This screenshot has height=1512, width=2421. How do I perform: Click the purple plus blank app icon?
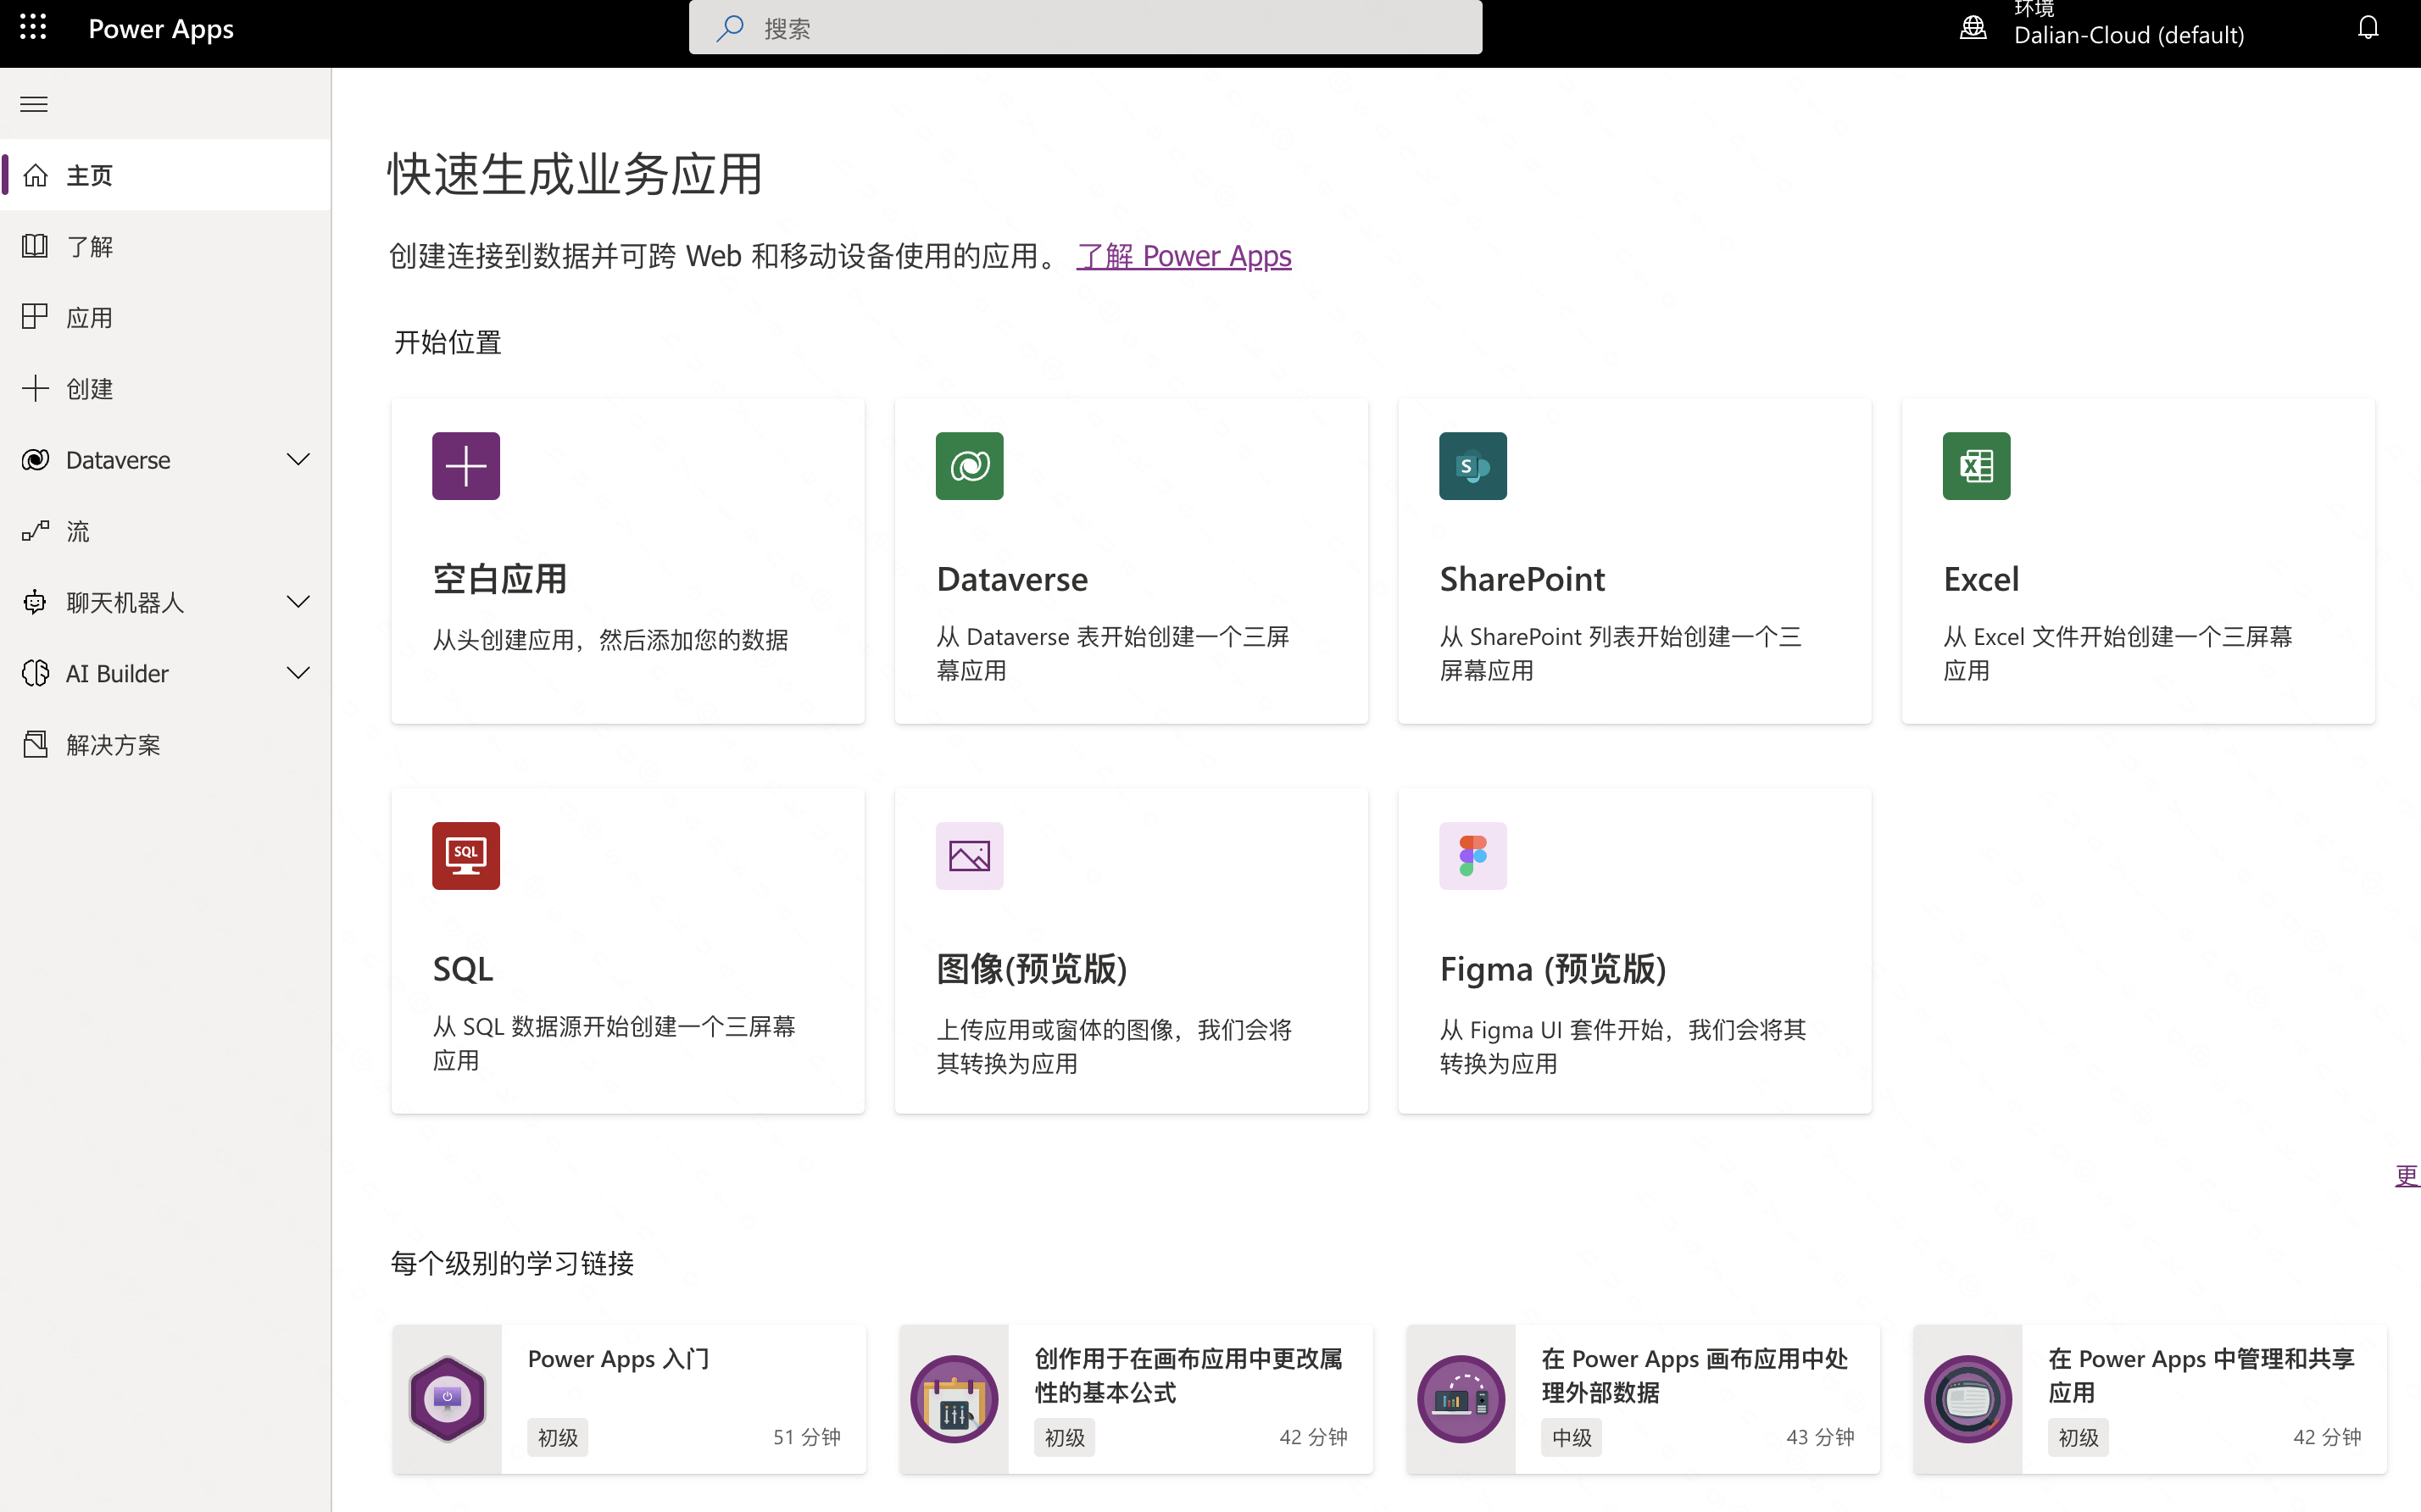click(x=466, y=466)
